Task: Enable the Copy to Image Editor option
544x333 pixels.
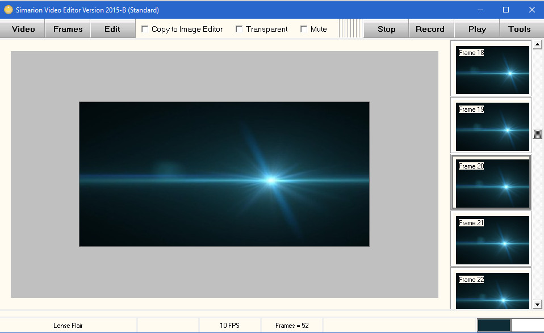Action: [x=145, y=28]
